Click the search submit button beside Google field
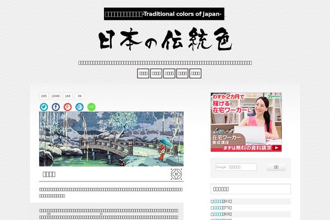Screen dimensions: 330x220 click(276, 167)
